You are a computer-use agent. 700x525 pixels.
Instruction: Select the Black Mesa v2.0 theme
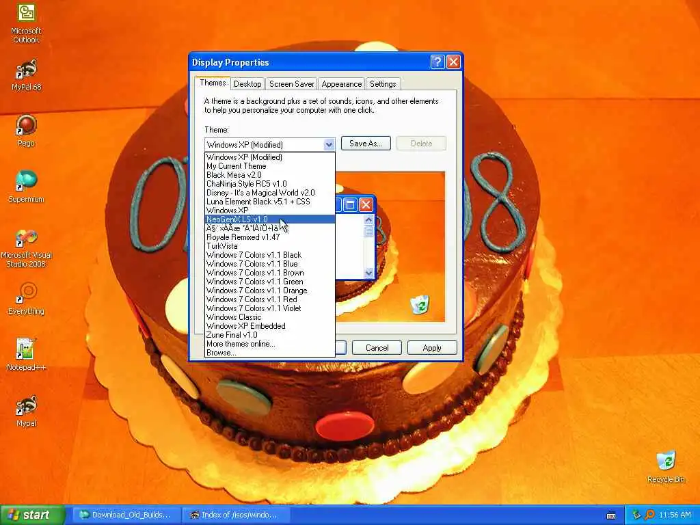[x=269, y=175]
